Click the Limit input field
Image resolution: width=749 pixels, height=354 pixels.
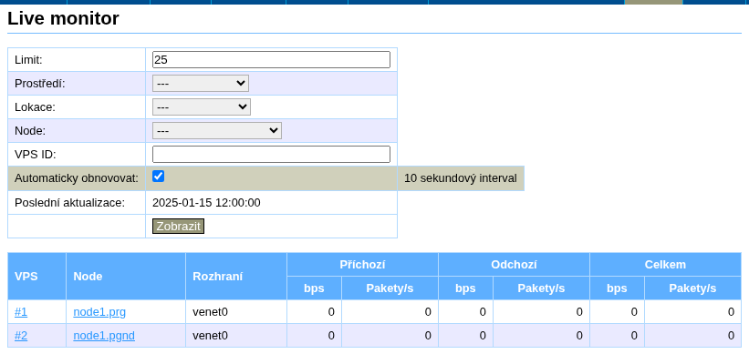tap(271, 59)
